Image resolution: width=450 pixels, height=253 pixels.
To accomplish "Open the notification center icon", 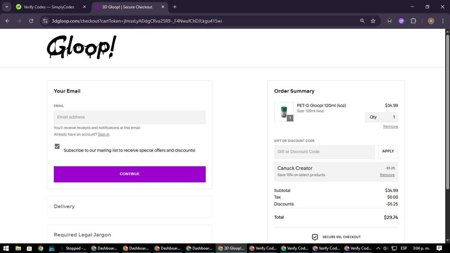I will coord(439,248).
